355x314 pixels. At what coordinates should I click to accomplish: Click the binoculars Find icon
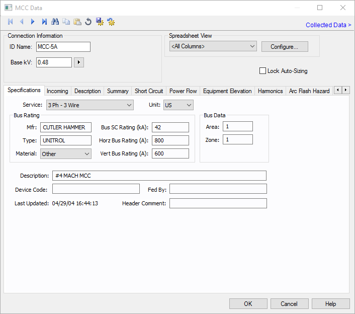coord(55,22)
